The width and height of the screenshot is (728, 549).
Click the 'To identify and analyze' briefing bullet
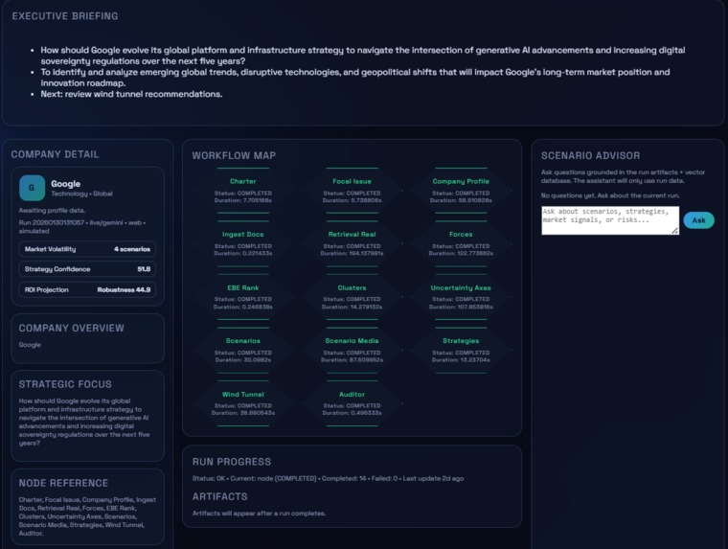point(355,78)
